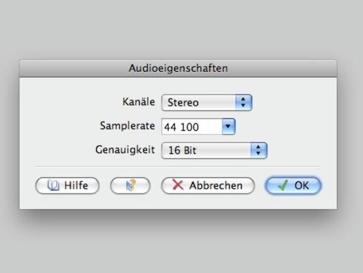Click the red X icon beside Abbrechen
Viewport: 363px width, 273px height.
178,185
